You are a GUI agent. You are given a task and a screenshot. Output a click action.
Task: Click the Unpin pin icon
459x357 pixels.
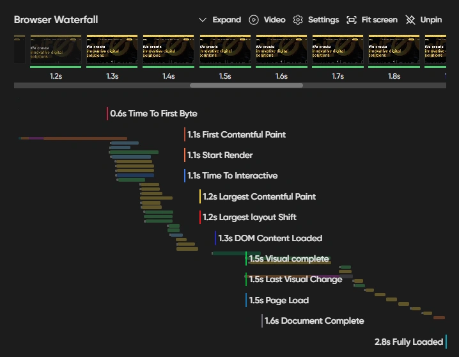[x=410, y=20]
